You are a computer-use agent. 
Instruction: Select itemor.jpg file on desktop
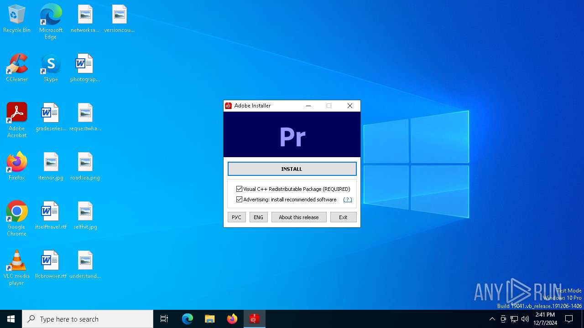pyautogui.click(x=51, y=167)
